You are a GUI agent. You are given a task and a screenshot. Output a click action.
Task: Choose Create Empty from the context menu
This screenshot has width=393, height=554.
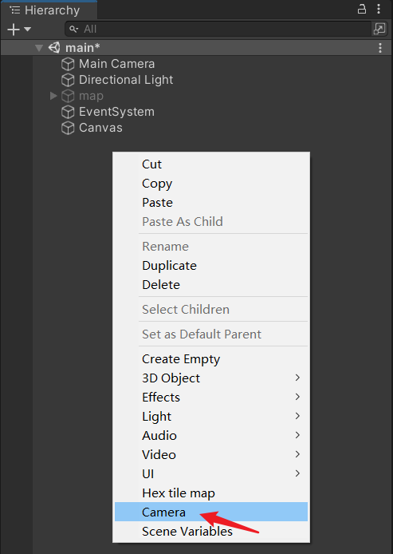(x=211, y=359)
